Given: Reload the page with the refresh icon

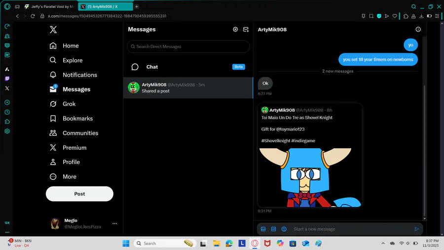Looking at the screenshot, I should [x=33, y=16].
